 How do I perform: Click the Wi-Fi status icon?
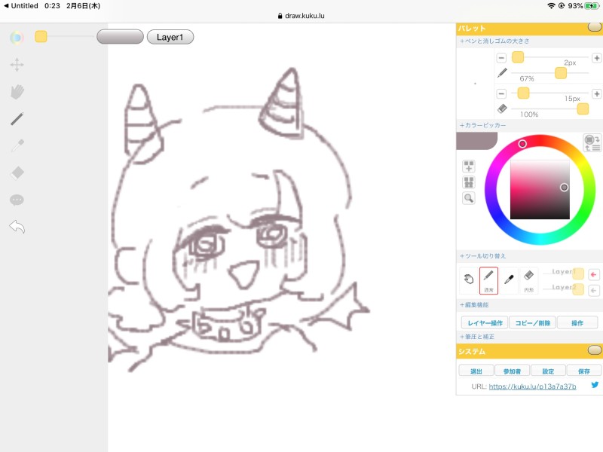coord(551,6)
